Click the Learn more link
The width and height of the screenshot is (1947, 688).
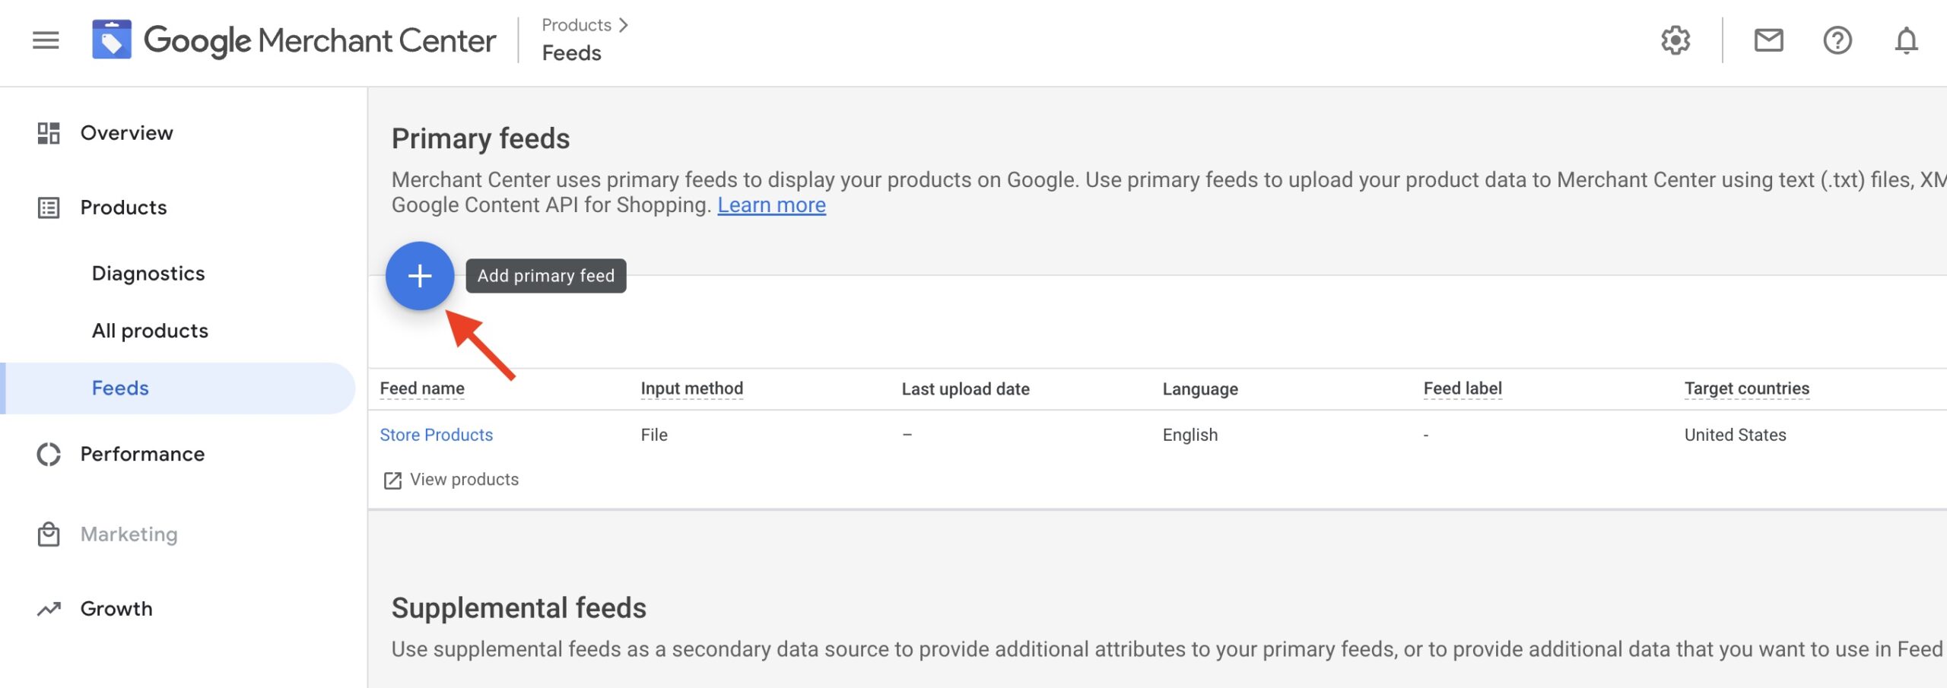point(771,205)
